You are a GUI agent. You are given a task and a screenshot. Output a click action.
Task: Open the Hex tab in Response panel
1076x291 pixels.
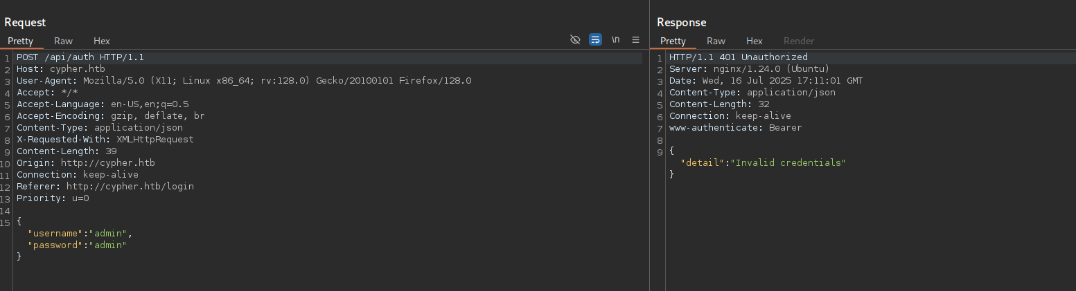pyautogui.click(x=755, y=41)
